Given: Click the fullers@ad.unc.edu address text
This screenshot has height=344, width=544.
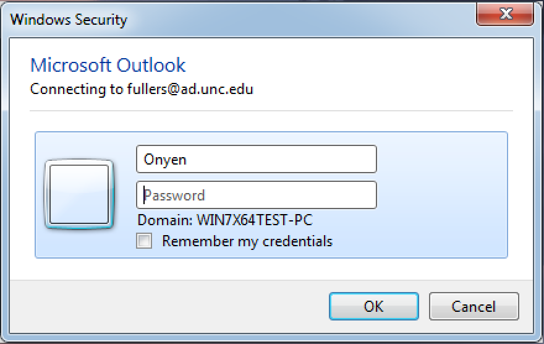Looking at the screenshot, I should (190, 89).
